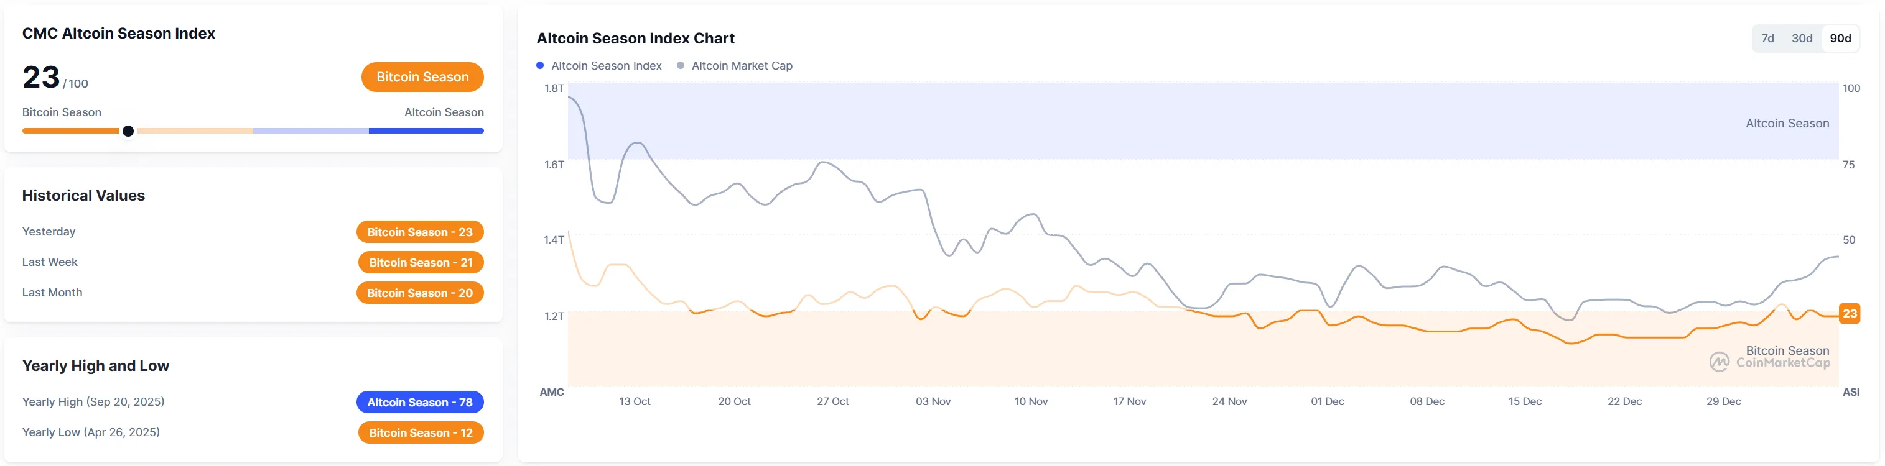Click the Yearly Low Bitcoin Season - 12 badge
Image resolution: width=1885 pixels, height=466 pixels.
click(x=420, y=433)
